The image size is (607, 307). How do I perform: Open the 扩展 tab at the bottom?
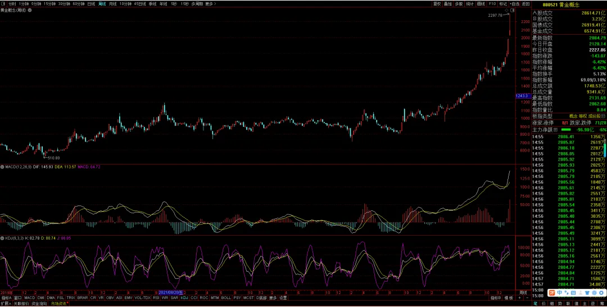pyautogui.click(x=6, y=304)
